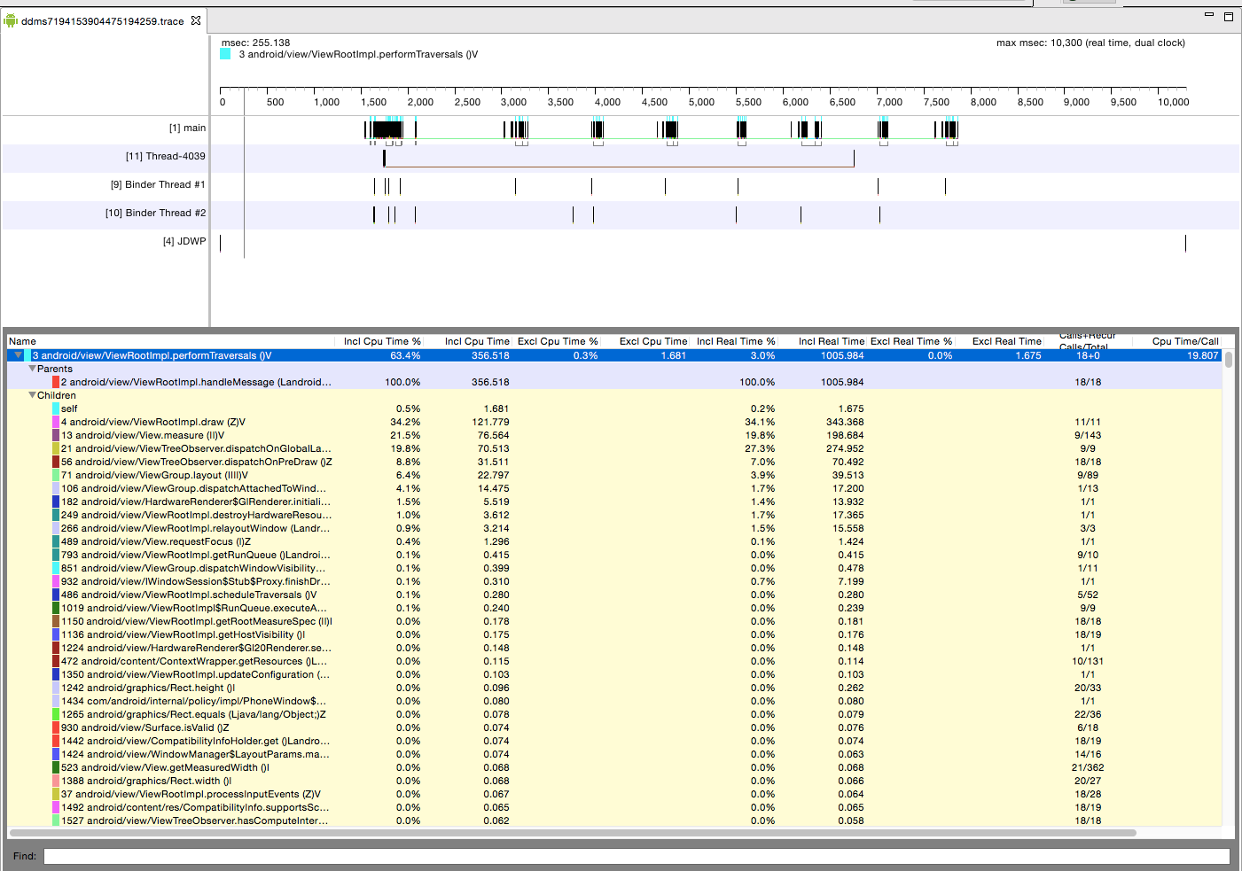Collapse the Parents section
The image size is (1242, 871).
click(33, 369)
